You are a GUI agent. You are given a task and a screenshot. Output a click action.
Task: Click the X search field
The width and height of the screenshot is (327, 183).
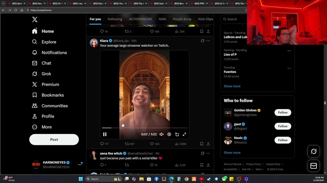[234, 19]
